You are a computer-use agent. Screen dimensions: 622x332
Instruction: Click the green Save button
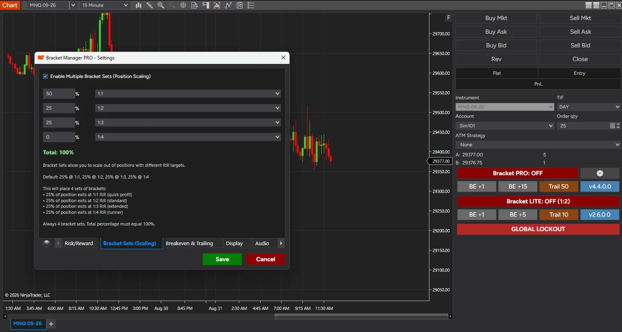coord(222,259)
